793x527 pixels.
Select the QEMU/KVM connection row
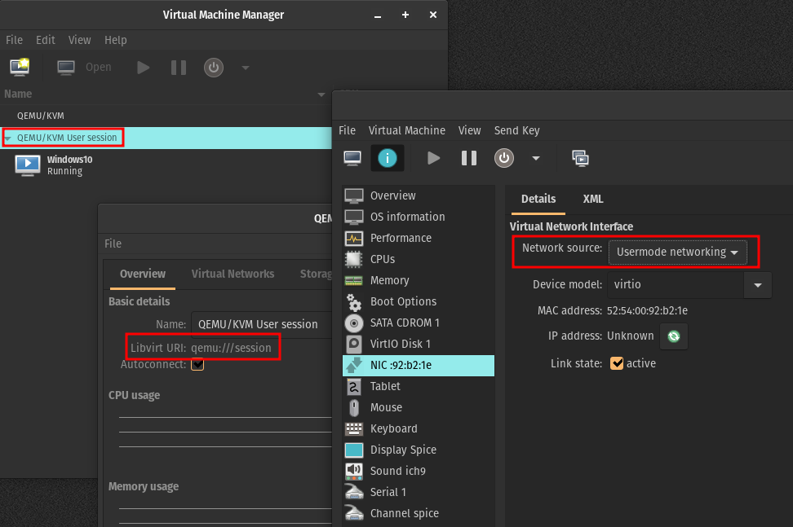click(166, 116)
